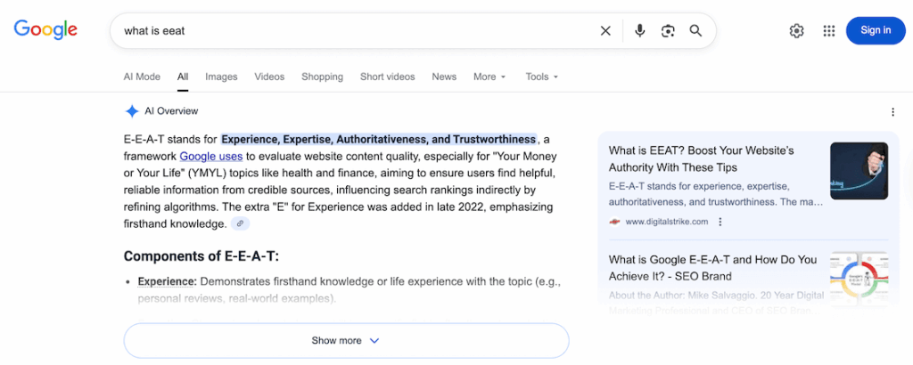Screen dimensions: 913x365
Task: Start voice search with the microphone icon
Action: [640, 31]
